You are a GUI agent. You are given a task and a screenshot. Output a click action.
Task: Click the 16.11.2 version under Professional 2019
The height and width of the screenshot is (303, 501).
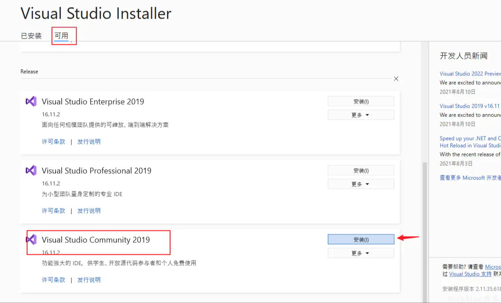[51, 183]
